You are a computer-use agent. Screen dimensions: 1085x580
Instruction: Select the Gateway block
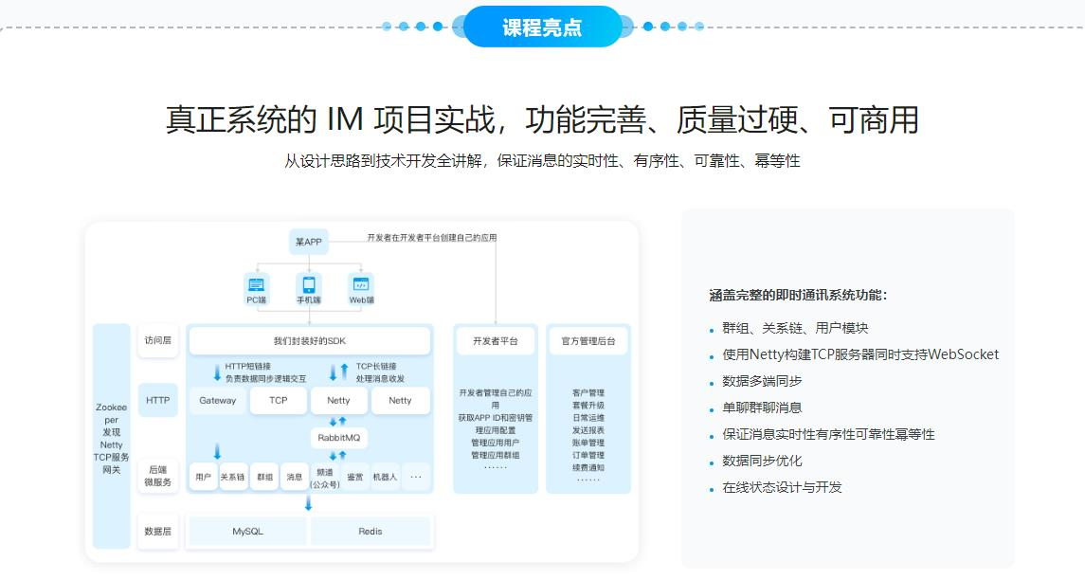pyautogui.click(x=218, y=400)
